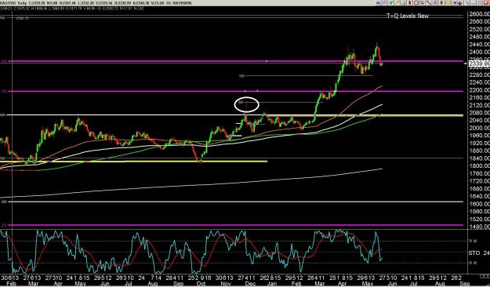Click the 2000.00 price axis label

(479, 128)
